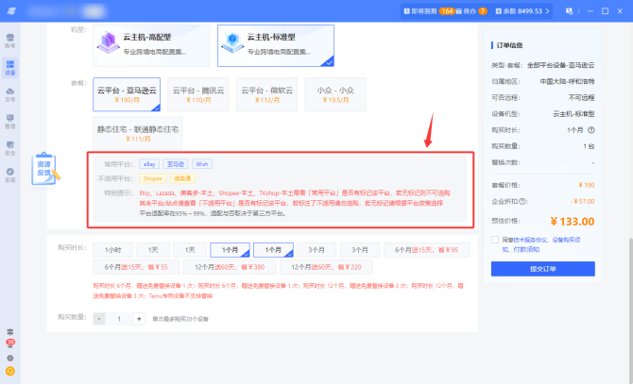Select the 1小时 purchase duration

click(113, 250)
